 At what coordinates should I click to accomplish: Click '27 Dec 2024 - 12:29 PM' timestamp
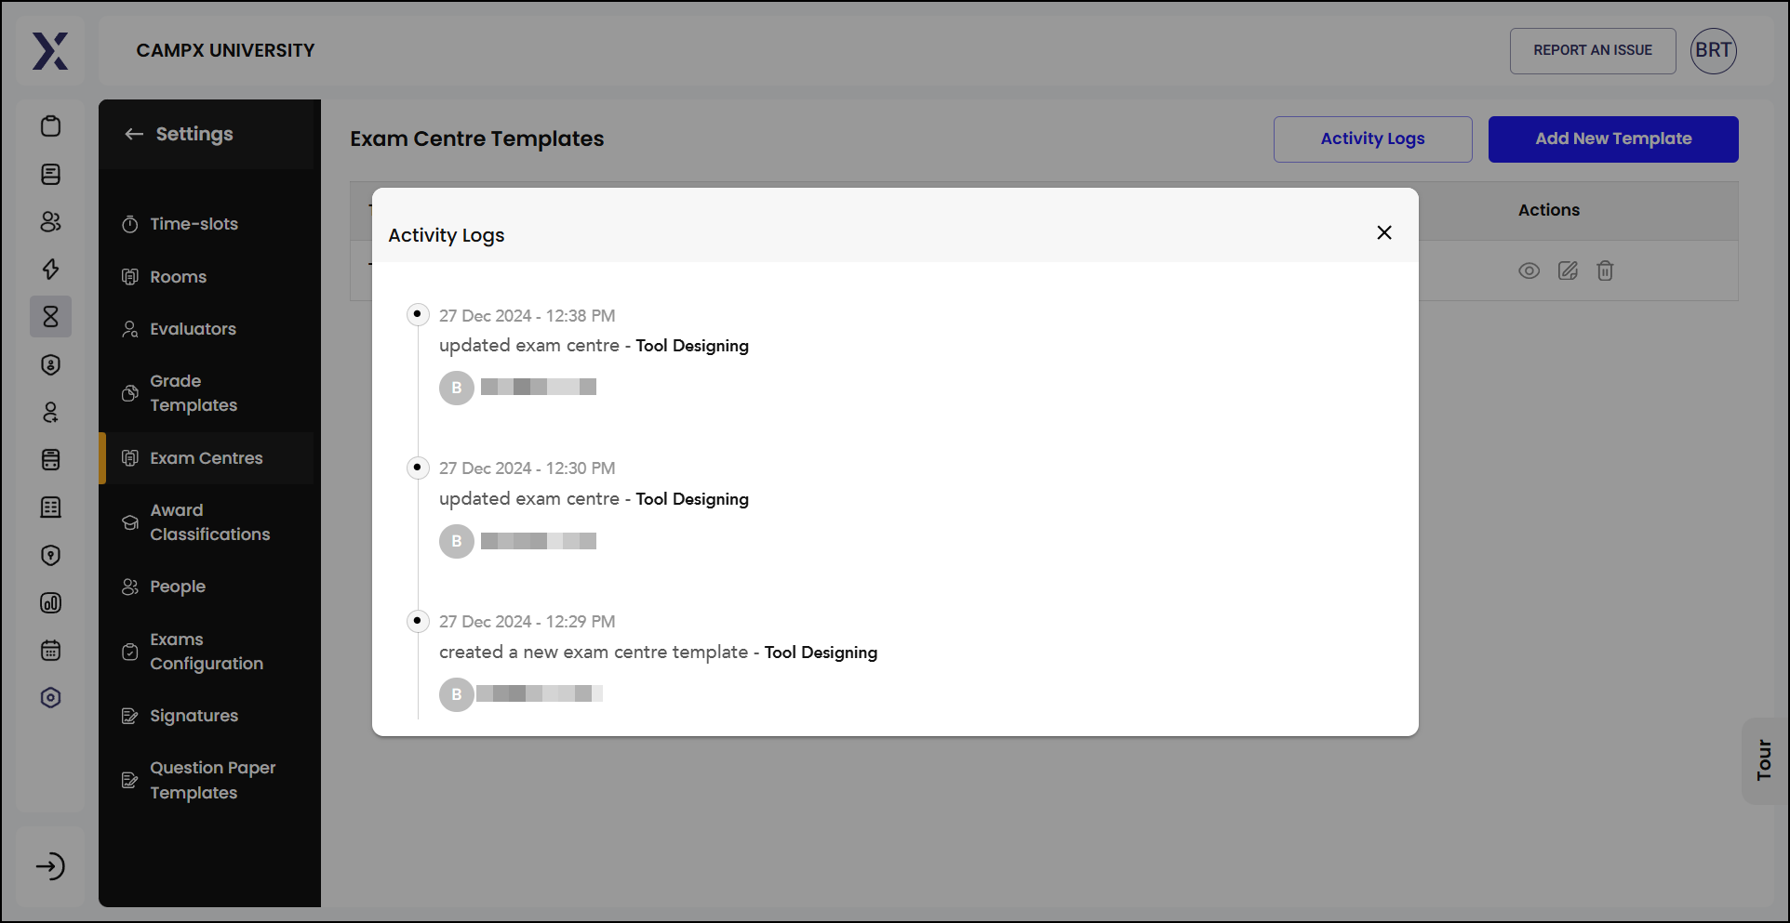527,622
